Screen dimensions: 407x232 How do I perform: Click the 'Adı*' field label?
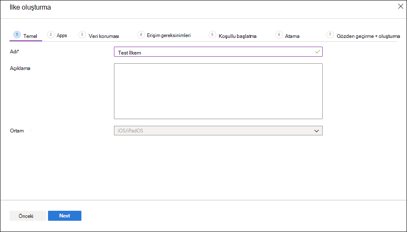15,52
